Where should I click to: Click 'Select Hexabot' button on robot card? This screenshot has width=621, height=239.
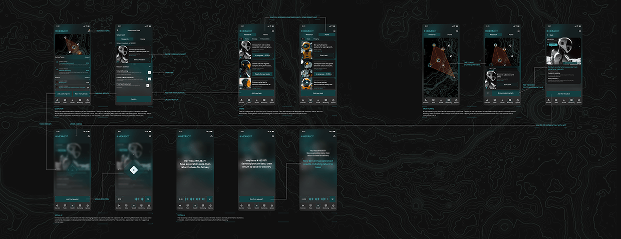139,60
